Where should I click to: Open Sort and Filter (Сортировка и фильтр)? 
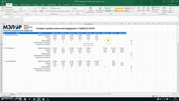coord(164,10)
